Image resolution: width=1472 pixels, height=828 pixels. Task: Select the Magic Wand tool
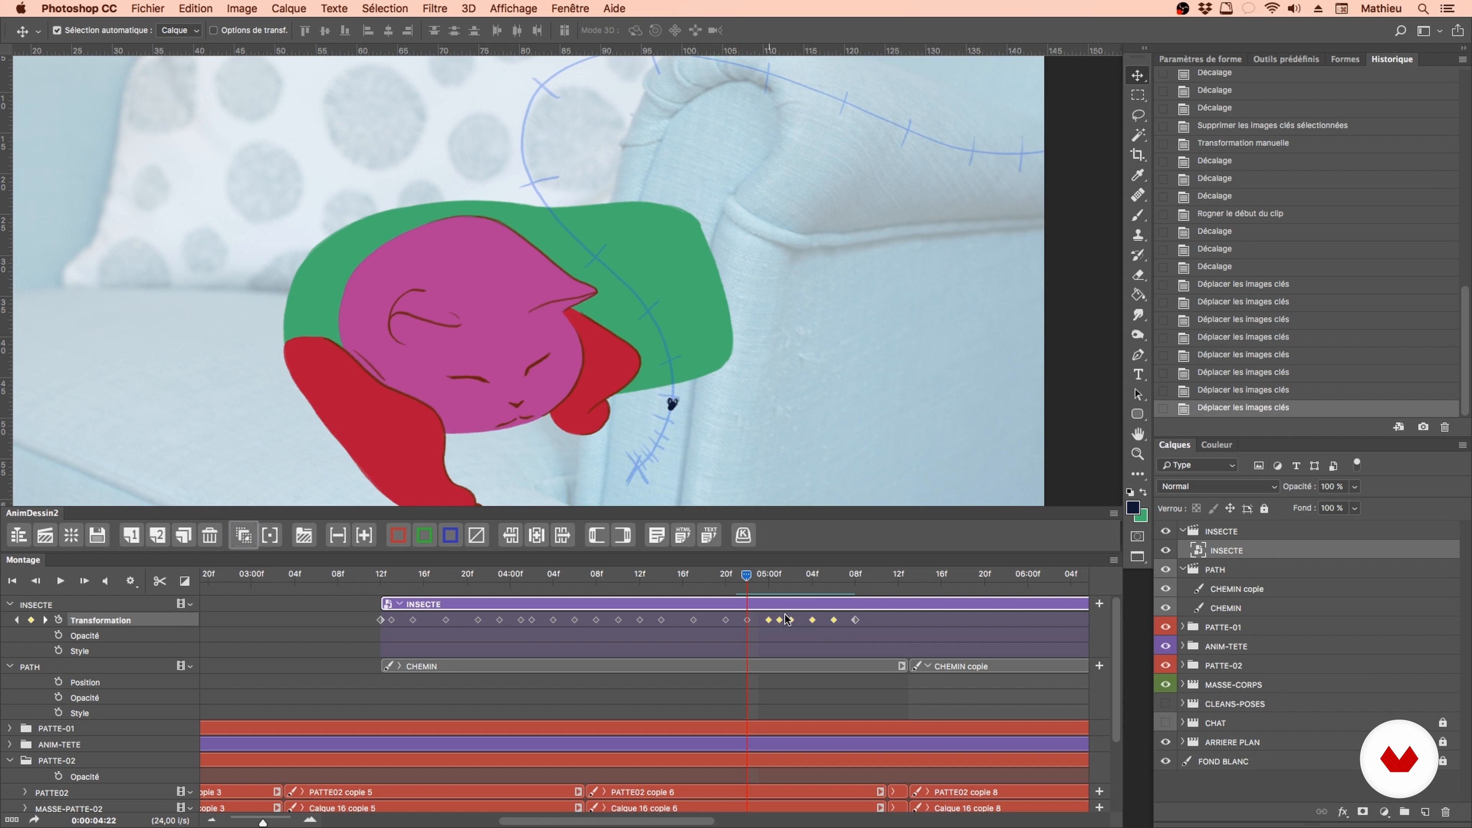point(1137,135)
